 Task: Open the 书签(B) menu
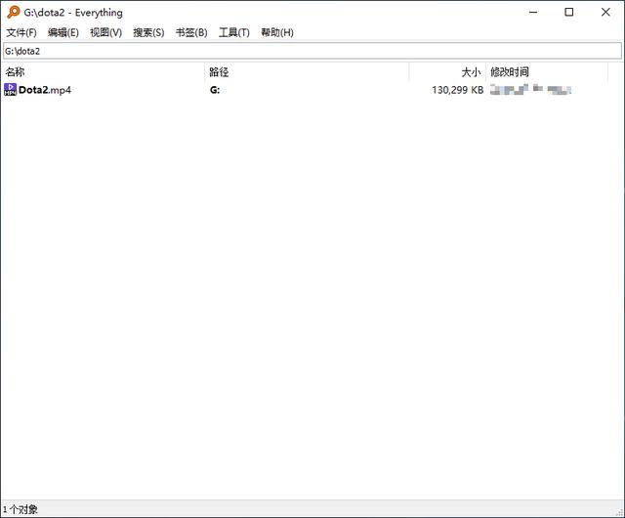(x=191, y=32)
